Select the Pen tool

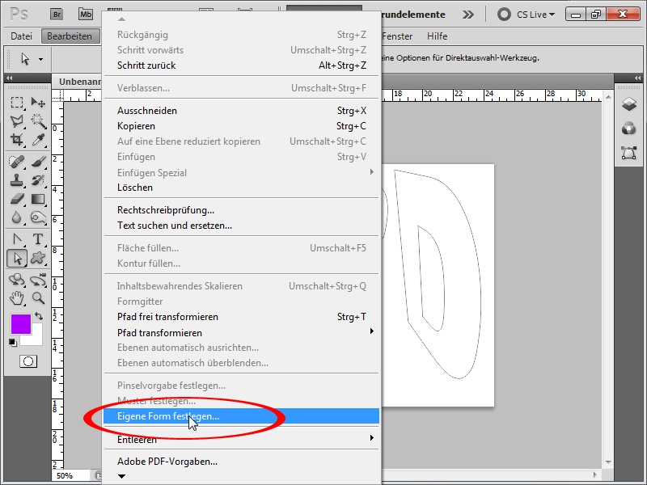click(x=17, y=239)
